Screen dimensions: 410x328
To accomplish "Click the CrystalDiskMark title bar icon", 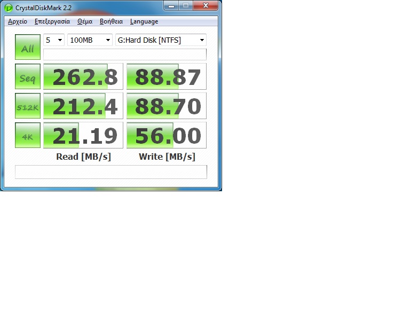I will pyautogui.click(x=9, y=8).
